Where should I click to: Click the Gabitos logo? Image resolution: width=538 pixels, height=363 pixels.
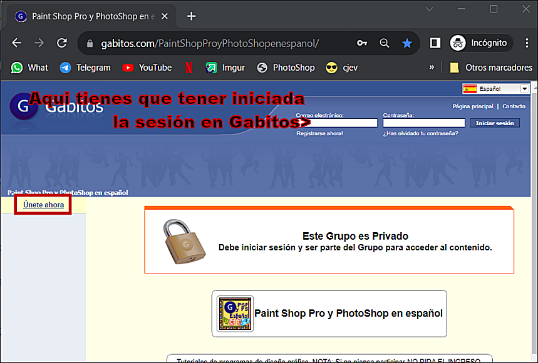coord(56,106)
